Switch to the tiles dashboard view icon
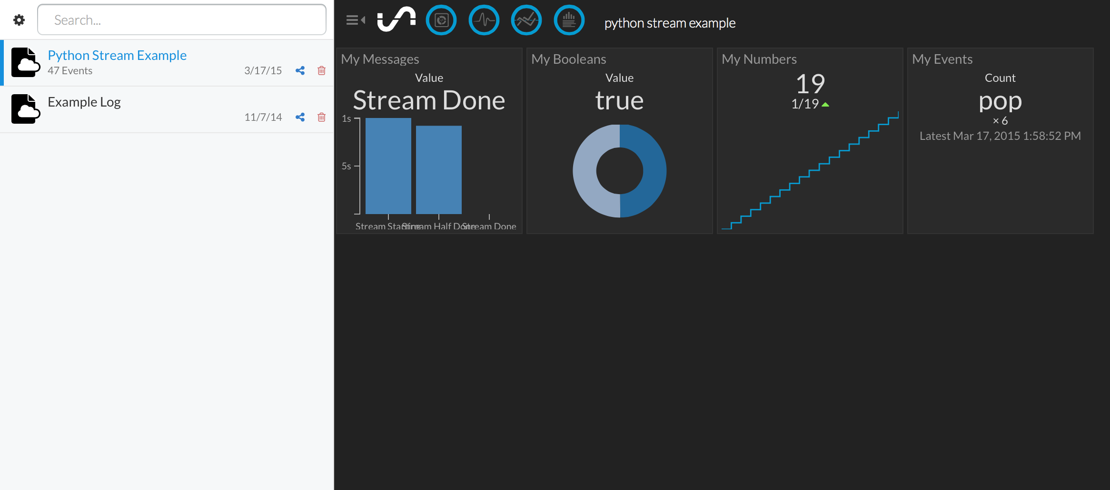 click(441, 20)
